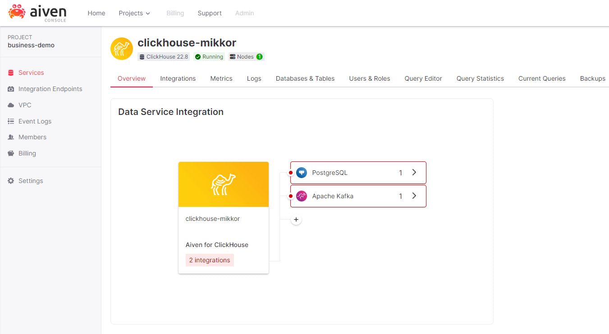The height and width of the screenshot is (334, 609).
Task: Click the ClickHouse camel service icon
Action: click(x=122, y=49)
